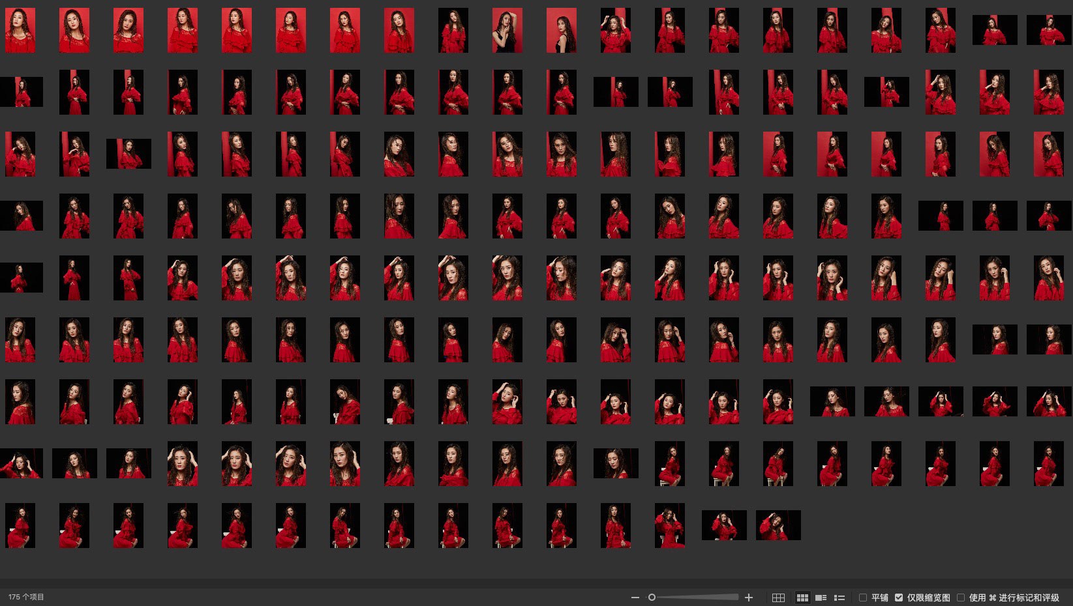Switch to list view mode icon

click(839, 598)
